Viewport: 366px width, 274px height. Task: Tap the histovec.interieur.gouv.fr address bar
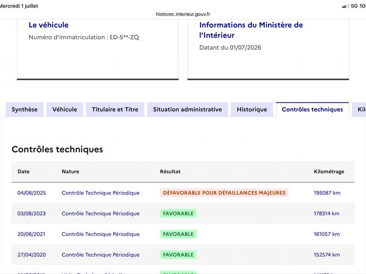pos(183,14)
